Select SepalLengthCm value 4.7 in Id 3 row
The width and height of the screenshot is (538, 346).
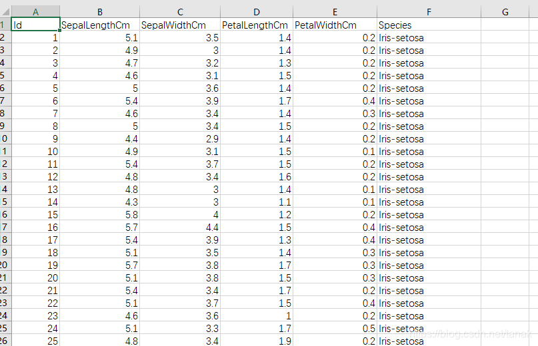(100, 63)
